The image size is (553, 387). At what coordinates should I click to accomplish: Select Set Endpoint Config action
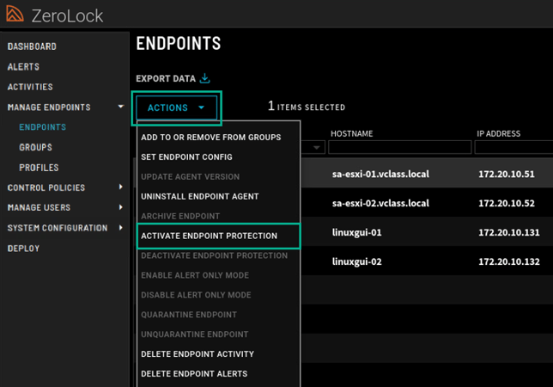pos(186,157)
